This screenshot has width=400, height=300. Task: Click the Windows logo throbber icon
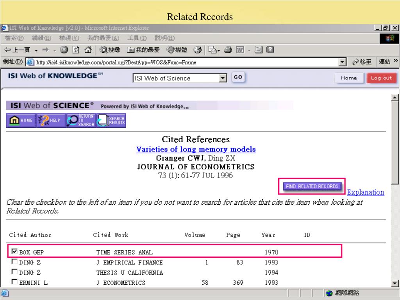[389, 39]
